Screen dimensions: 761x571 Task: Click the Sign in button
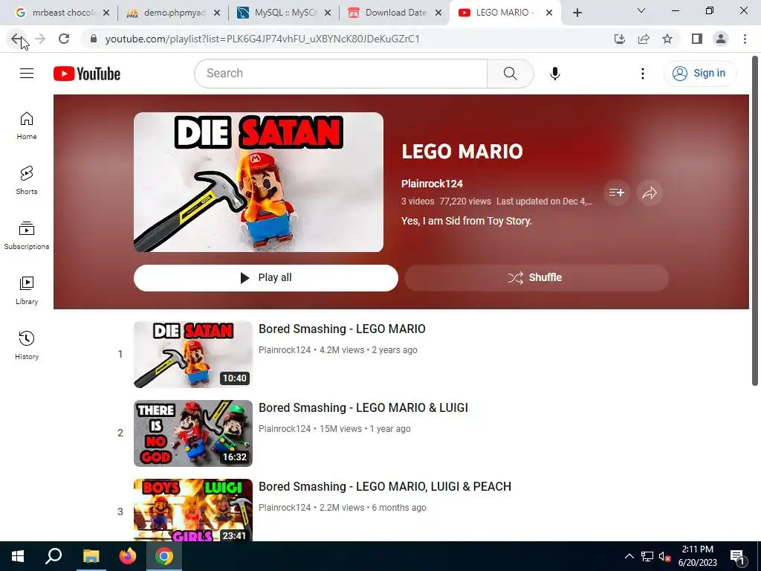pyautogui.click(x=700, y=74)
